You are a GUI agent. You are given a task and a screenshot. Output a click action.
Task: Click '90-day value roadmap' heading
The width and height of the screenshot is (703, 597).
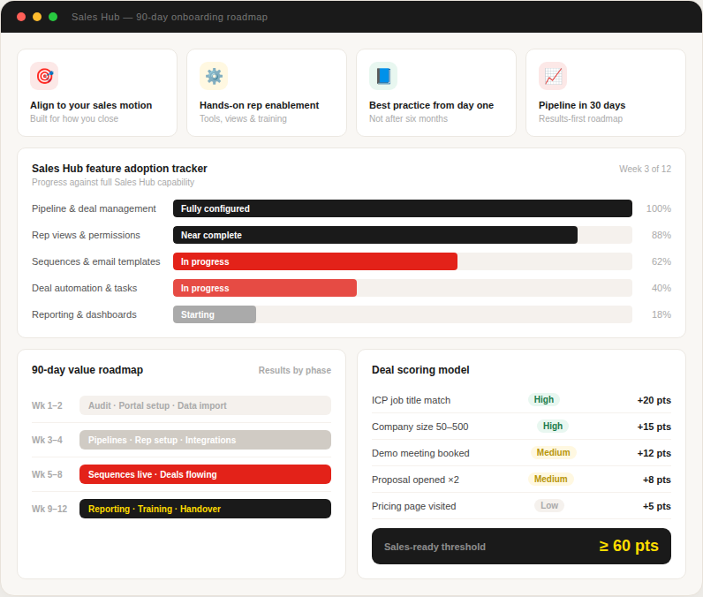(x=87, y=370)
